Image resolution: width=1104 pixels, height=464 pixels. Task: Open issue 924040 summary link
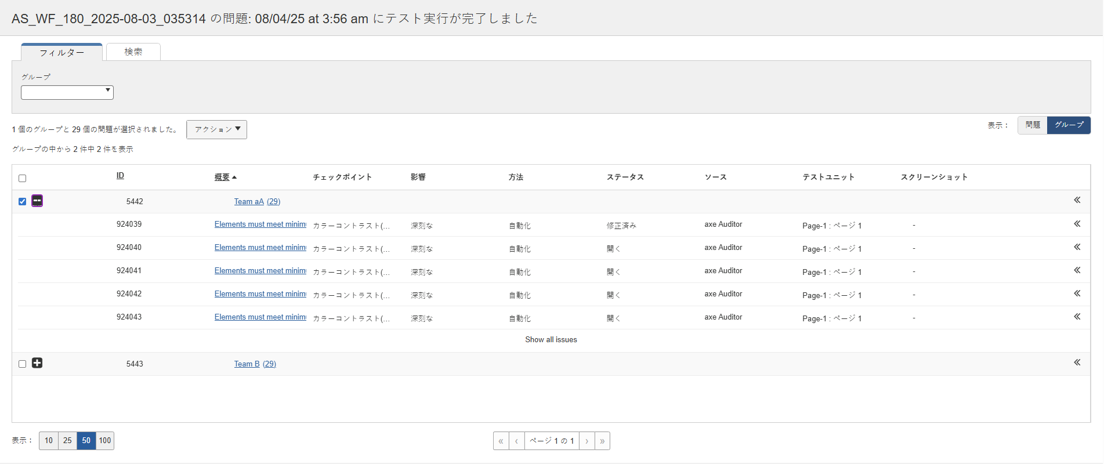coord(260,248)
